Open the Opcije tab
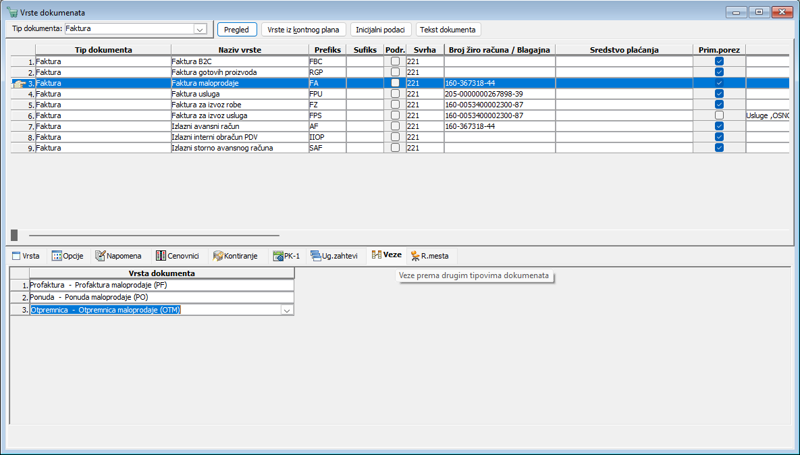Screen dimensions: 800x455 click(68, 256)
